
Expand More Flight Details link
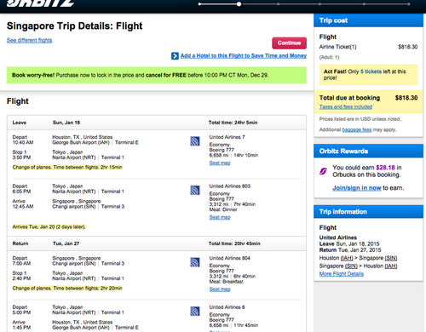(x=342, y=274)
